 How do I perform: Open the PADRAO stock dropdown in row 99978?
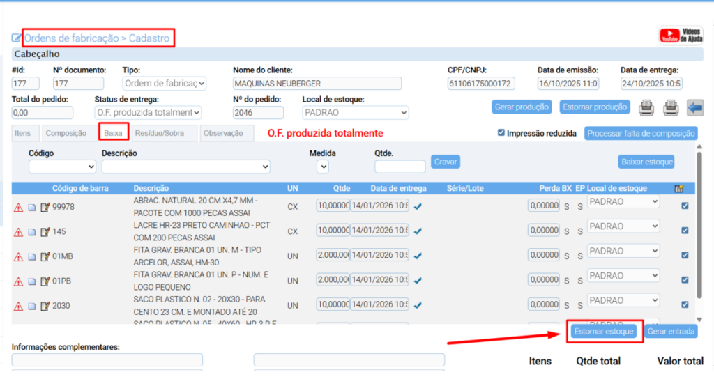click(623, 201)
